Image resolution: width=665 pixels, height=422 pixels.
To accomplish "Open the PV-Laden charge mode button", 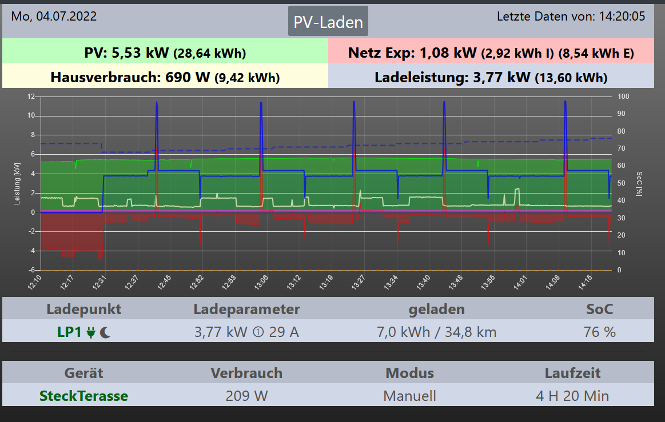I will (328, 21).
